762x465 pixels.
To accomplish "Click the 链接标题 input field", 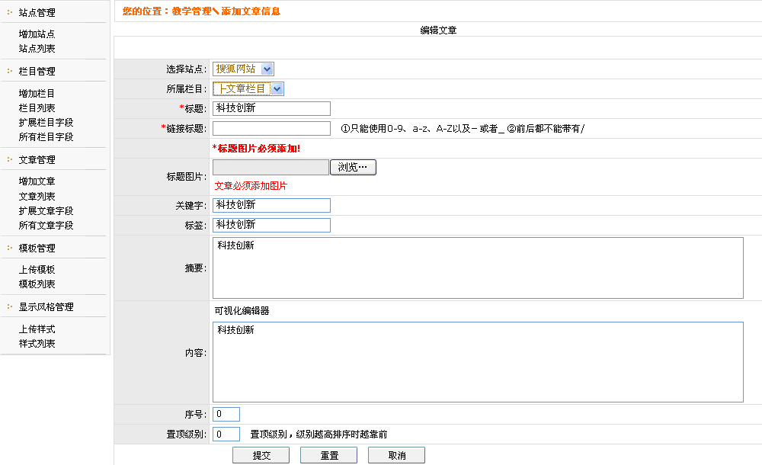I will [x=271, y=128].
